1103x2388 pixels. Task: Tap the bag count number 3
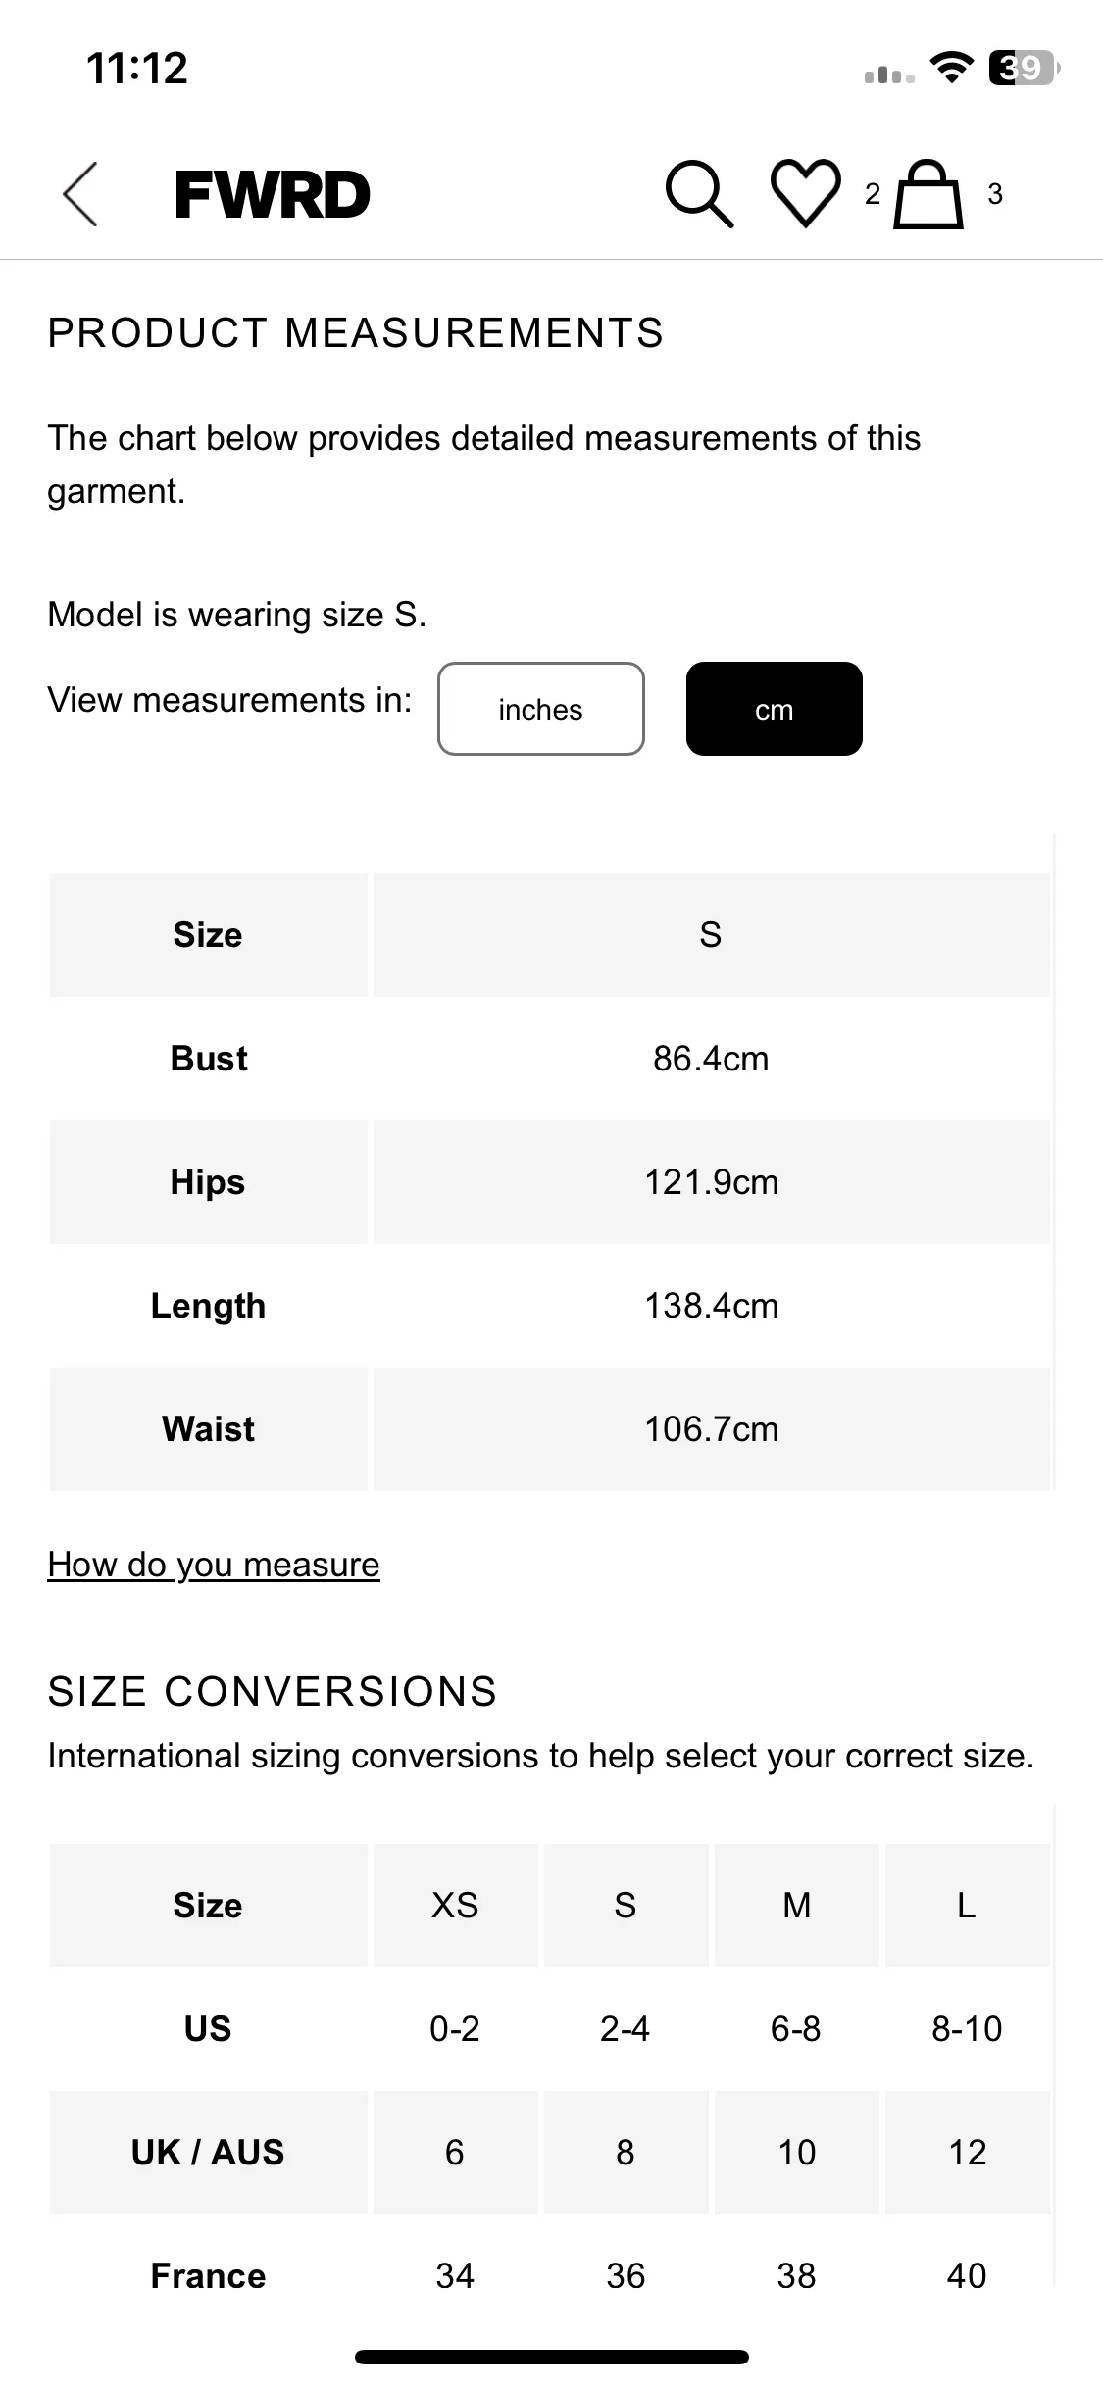click(995, 194)
